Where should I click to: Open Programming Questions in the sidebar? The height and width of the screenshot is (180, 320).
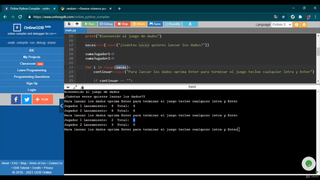tap(32, 76)
